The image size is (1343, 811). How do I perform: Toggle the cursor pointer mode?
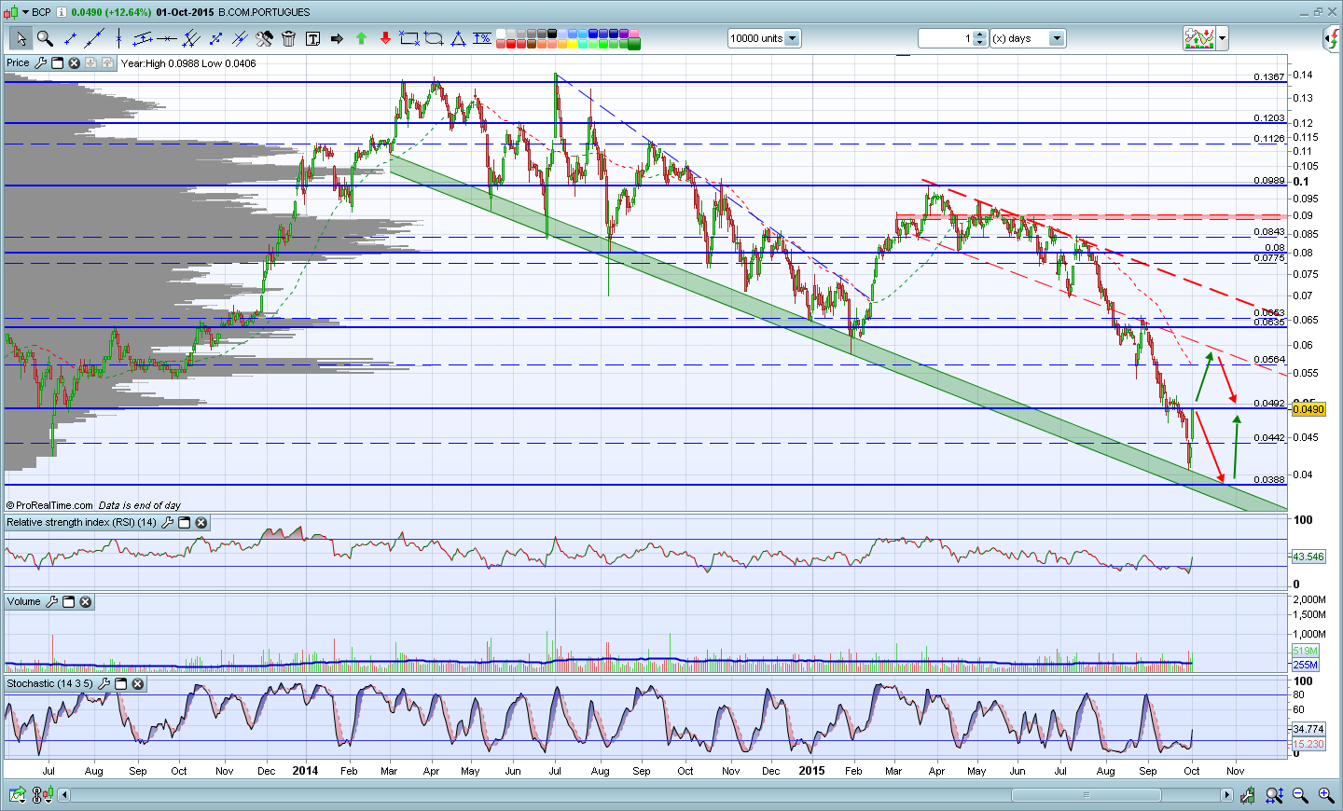point(20,38)
